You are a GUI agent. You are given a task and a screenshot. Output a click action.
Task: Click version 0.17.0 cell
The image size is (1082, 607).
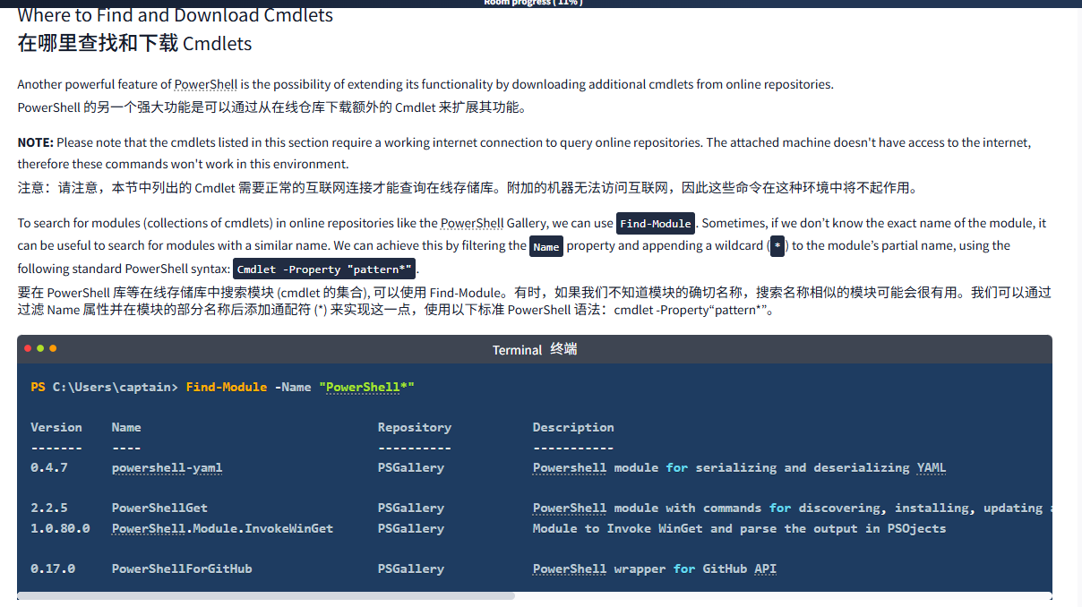coord(53,569)
